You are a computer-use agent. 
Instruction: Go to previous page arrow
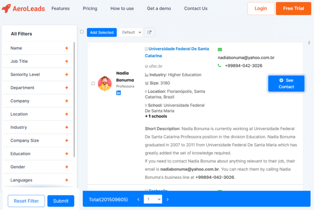coord(138,199)
